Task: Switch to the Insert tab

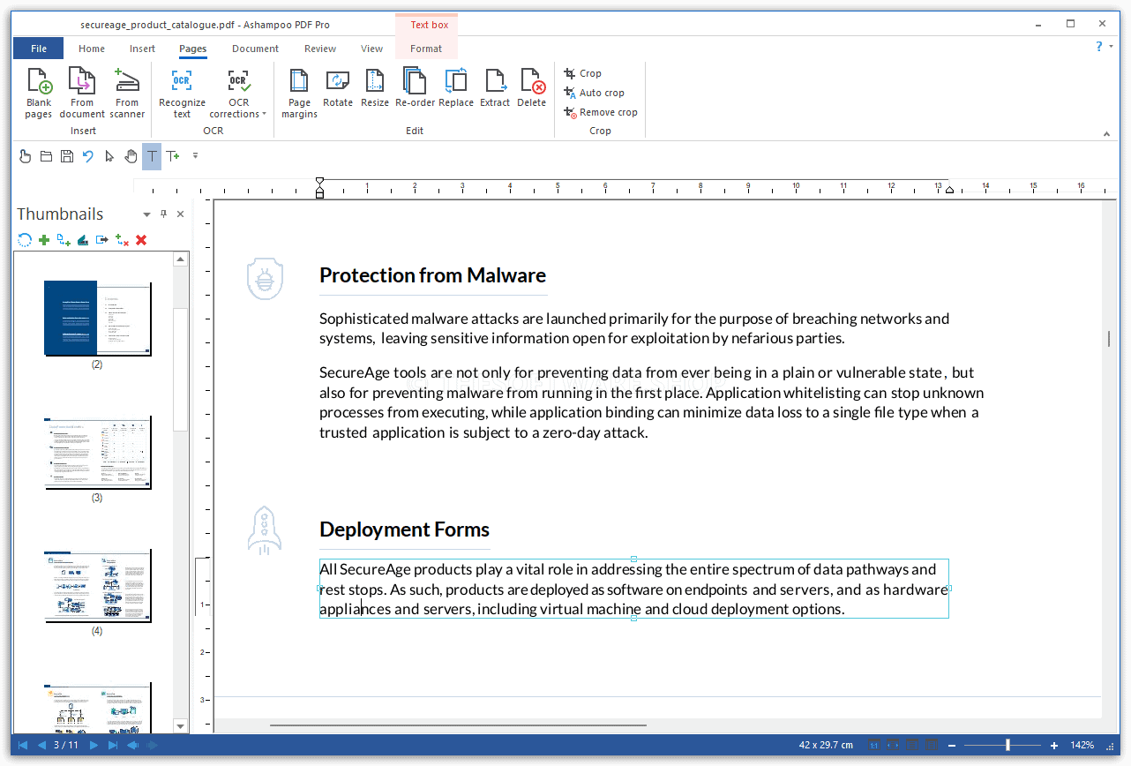Action: (x=142, y=49)
